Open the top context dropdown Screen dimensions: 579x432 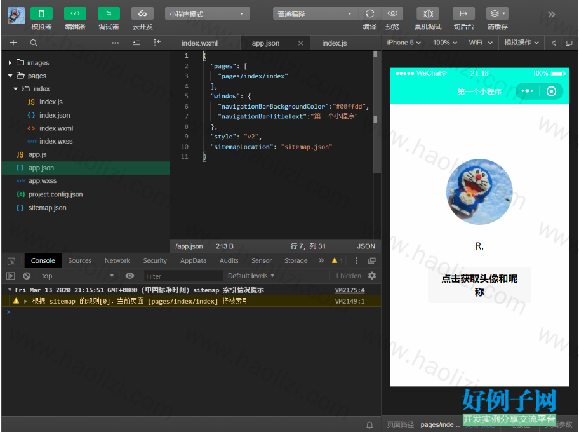pos(77,276)
